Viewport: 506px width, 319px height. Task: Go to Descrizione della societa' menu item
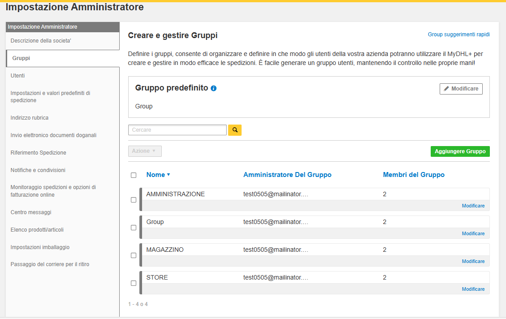[x=41, y=41]
